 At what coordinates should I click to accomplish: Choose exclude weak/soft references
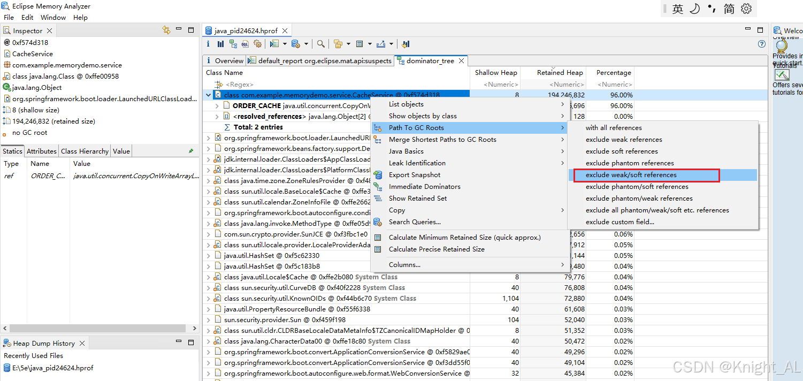[662, 175]
